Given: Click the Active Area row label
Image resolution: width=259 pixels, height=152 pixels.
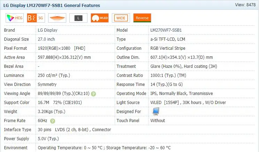Looking at the screenshot, I should [14, 57].
